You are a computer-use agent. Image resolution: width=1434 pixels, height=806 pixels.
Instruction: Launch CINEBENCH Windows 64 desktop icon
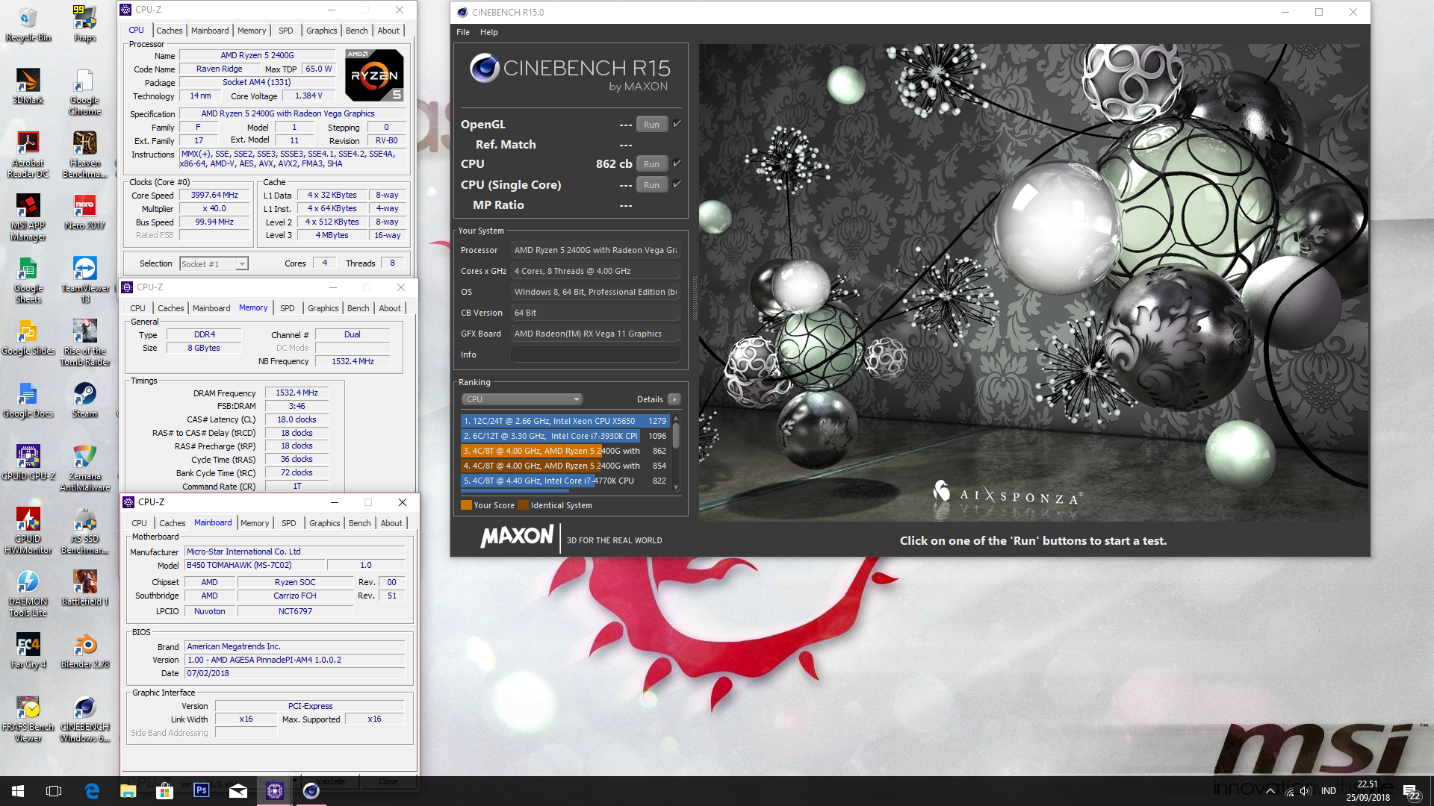pos(84,719)
